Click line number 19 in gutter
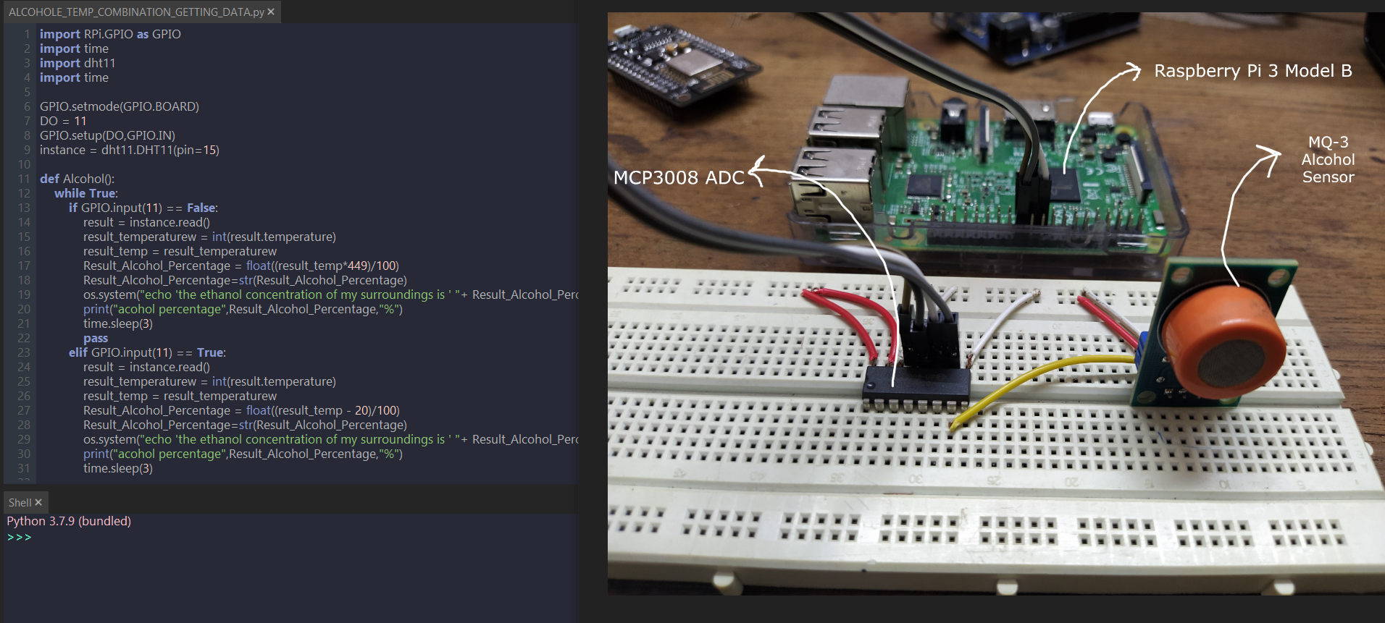The width and height of the screenshot is (1385, 623). tap(24, 294)
